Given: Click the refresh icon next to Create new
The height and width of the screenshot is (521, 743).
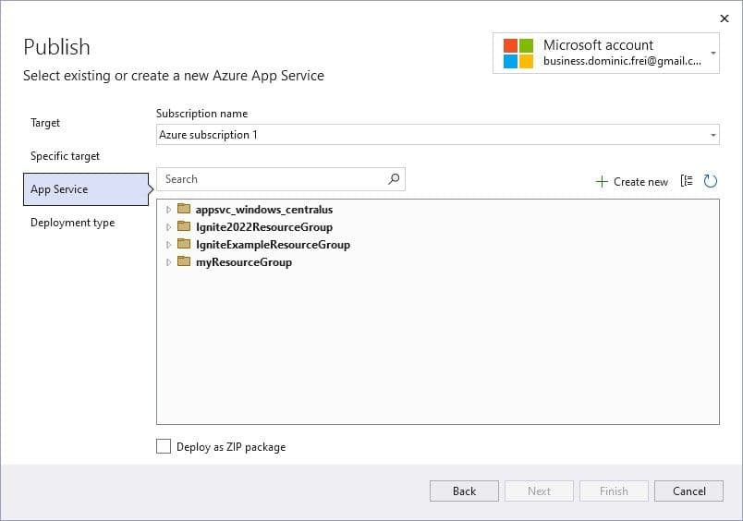Looking at the screenshot, I should [x=711, y=181].
